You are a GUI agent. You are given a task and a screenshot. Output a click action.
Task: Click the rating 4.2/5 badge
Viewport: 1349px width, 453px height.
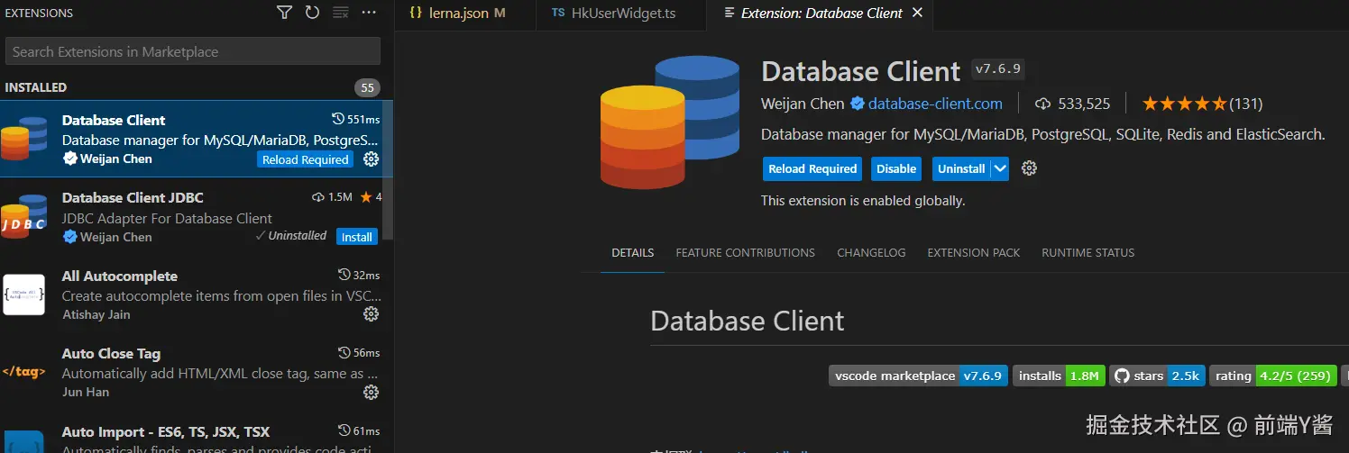[x=1273, y=376]
